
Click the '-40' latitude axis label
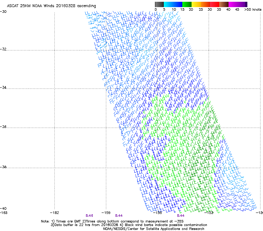tap(3, 208)
